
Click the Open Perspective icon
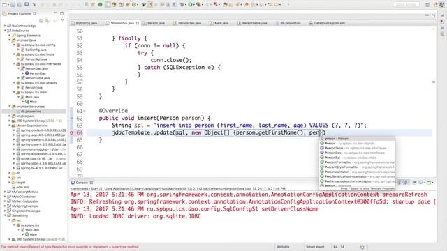click(427, 5)
